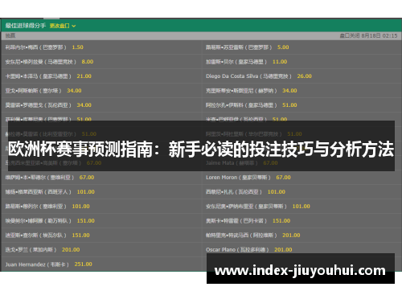Select the 201.00 odds in the 莱加内斯 row

click(71, 250)
